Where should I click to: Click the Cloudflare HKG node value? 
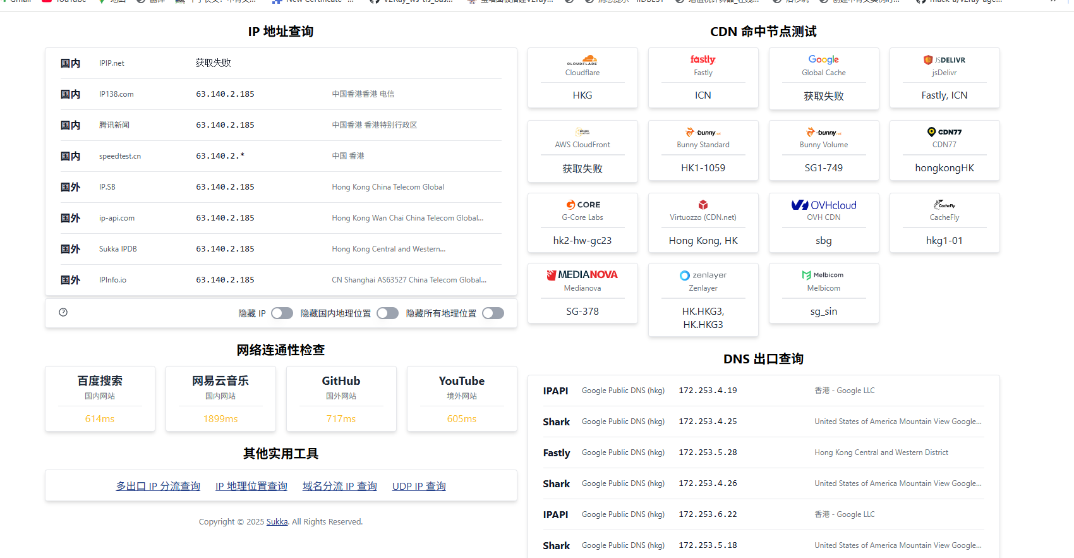tap(582, 95)
